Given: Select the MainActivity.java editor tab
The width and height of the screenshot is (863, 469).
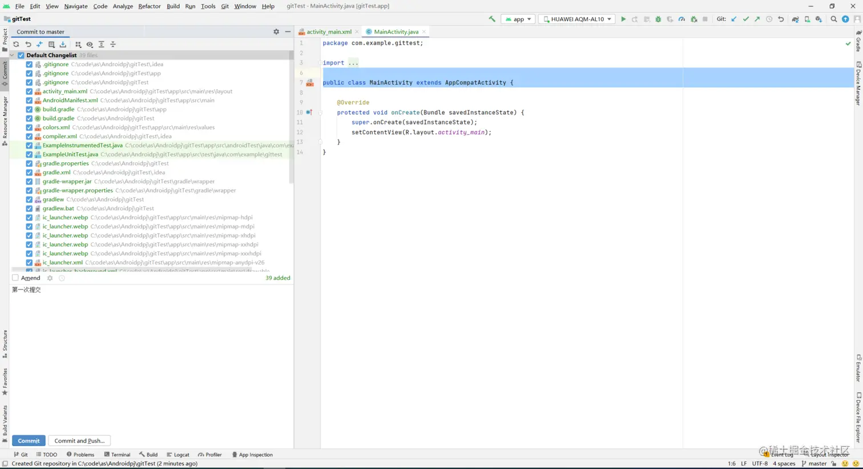Looking at the screenshot, I should point(396,32).
